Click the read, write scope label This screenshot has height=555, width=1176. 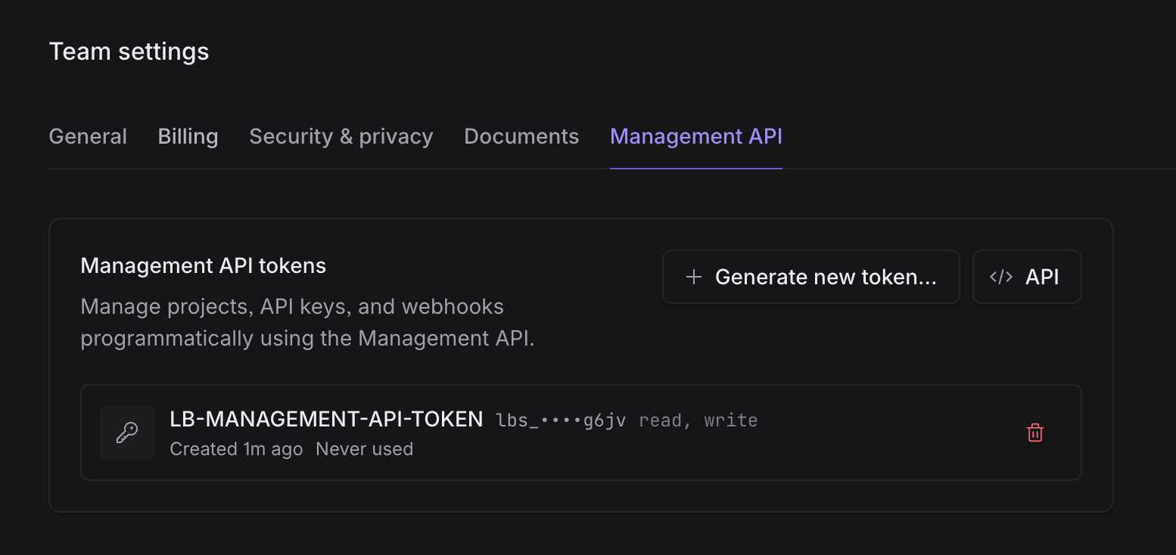(x=698, y=420)
